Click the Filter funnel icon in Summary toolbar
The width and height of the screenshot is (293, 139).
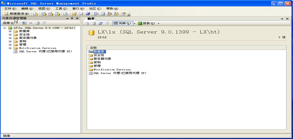(107, 23)
